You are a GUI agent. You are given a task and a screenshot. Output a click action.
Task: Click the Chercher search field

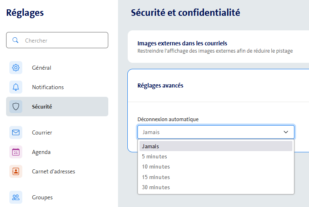[63, 41]
